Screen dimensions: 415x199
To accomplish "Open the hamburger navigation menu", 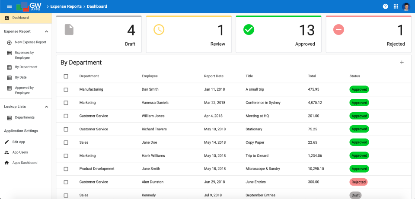I will pos(9,6).
